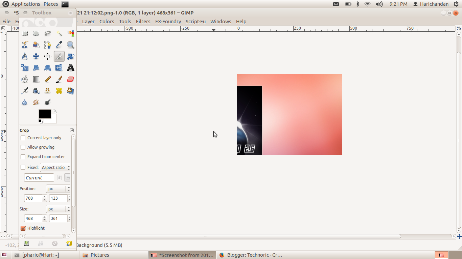Screen dimensions: 462x259
Task: Open the Blogger Technoric tab in taskbar
Action: click(251, 255)
